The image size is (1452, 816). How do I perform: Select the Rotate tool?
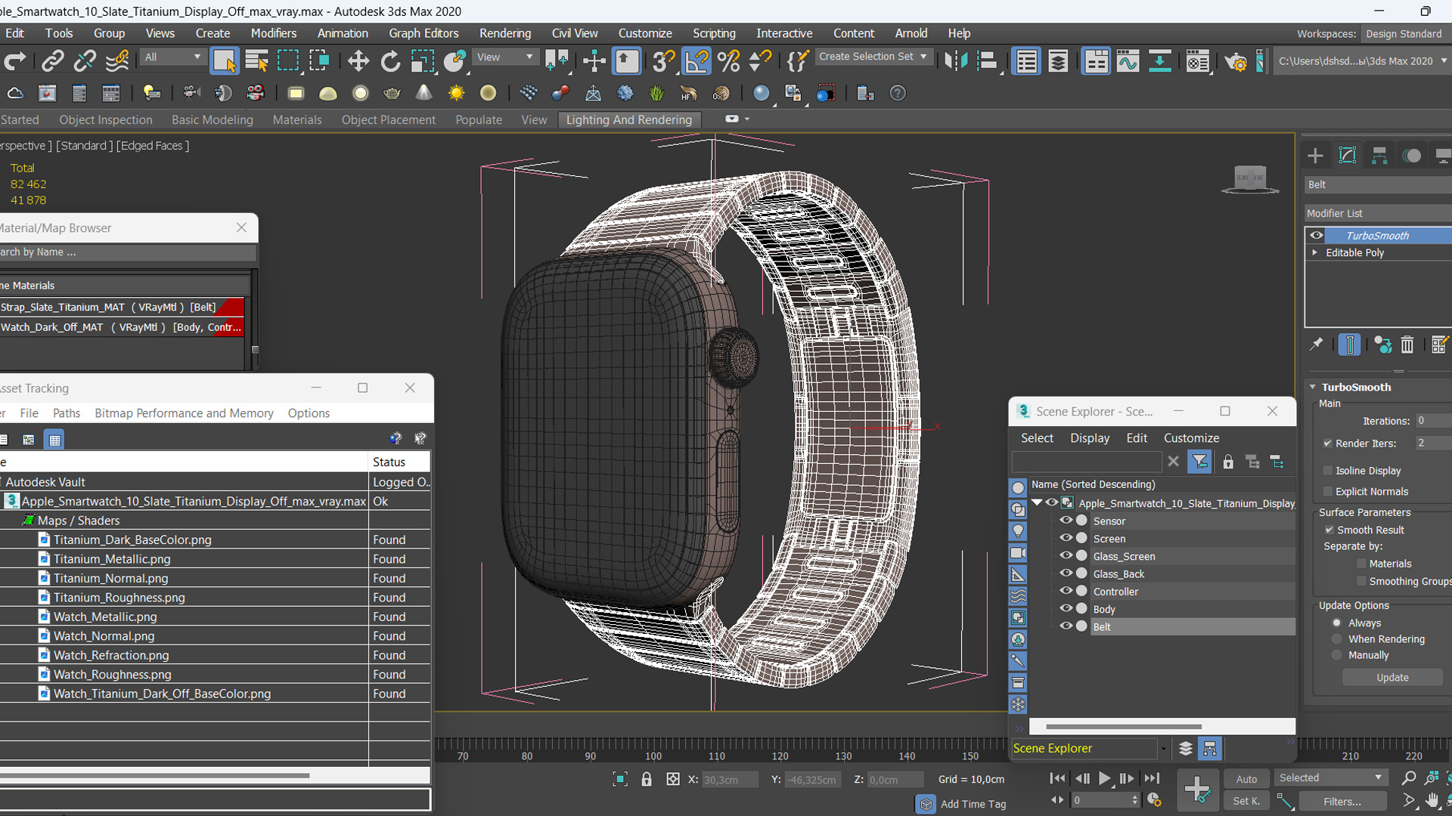[x=390, y=61]
